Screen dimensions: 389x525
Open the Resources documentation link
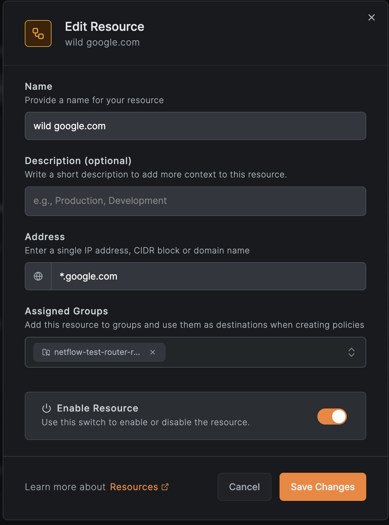coord(134,487)
